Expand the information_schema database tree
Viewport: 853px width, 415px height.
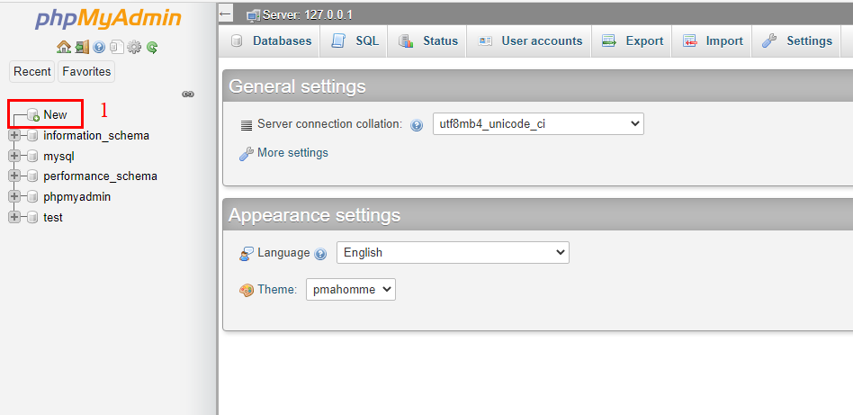pos(14,136)
